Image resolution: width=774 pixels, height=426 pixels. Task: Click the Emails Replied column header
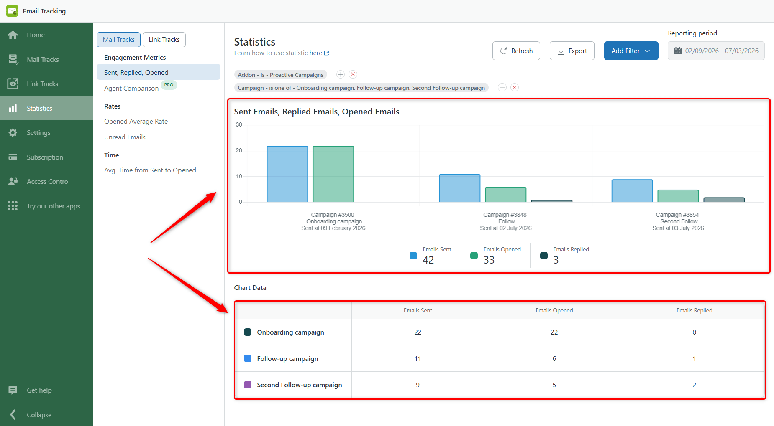pos(694,310)
